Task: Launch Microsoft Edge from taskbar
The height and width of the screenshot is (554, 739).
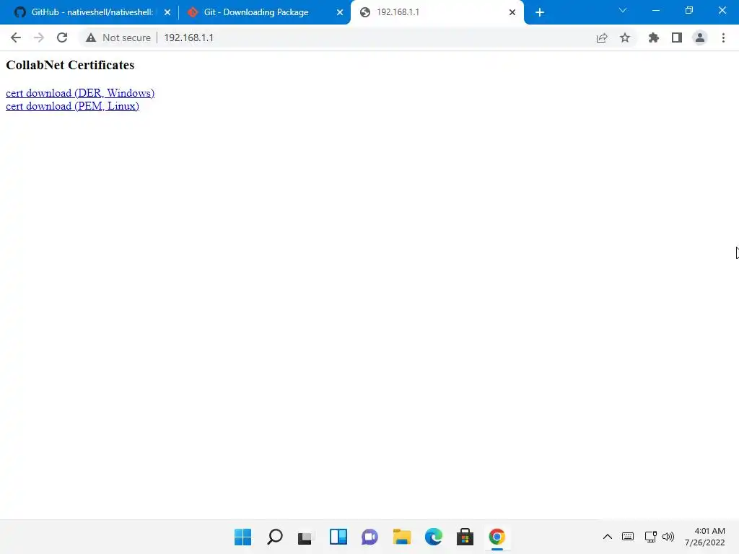Action: 433,537
